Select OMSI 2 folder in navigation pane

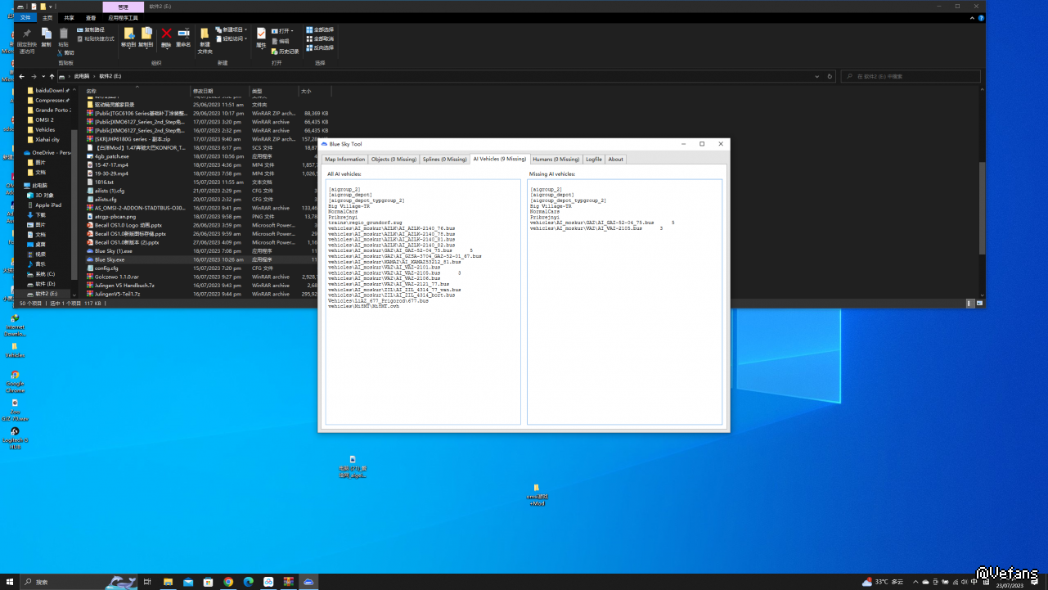(43, 119)
